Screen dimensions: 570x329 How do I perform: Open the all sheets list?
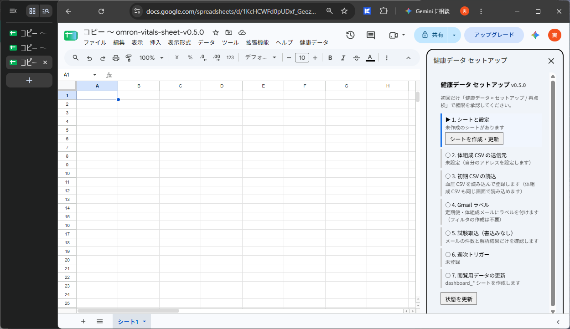[x=99, y=321]
